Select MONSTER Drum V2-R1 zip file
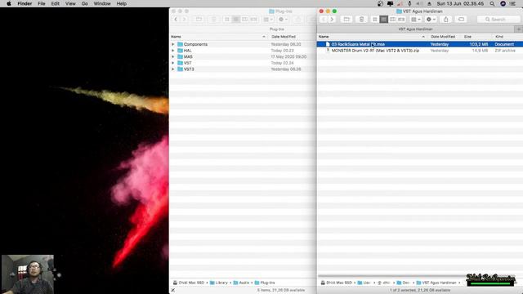Viewport: 523px width, 294px height. (x=420, y=51)
